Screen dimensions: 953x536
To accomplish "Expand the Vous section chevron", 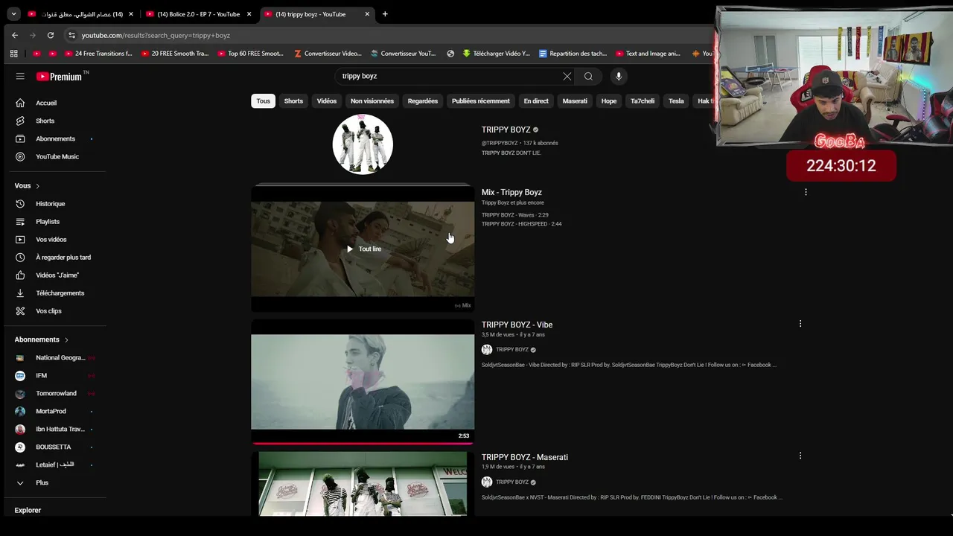I will coord(38,186).
